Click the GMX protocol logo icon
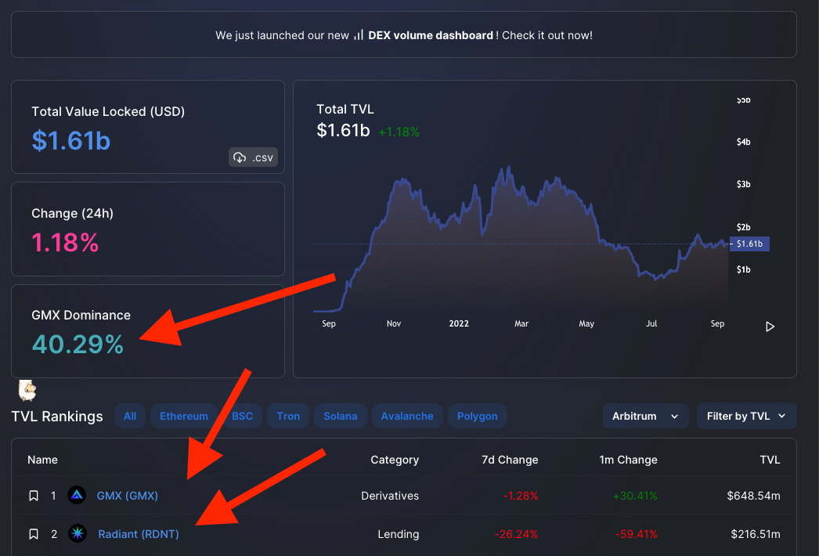Viewport: 819px width, 556px height. point(77,496)
